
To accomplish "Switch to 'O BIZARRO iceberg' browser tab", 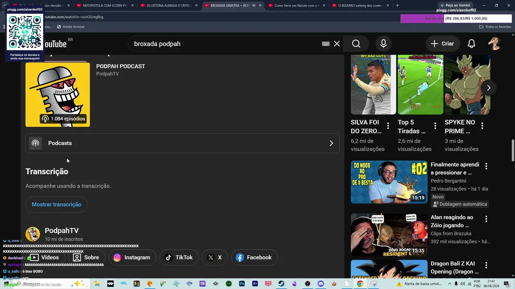I will point(360,6).
